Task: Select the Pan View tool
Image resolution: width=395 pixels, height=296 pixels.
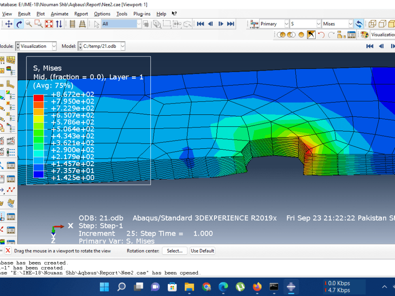Action: [x=9, y=24]
